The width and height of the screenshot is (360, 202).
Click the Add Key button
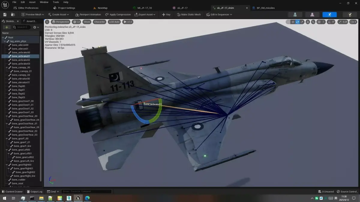[166, 14]
